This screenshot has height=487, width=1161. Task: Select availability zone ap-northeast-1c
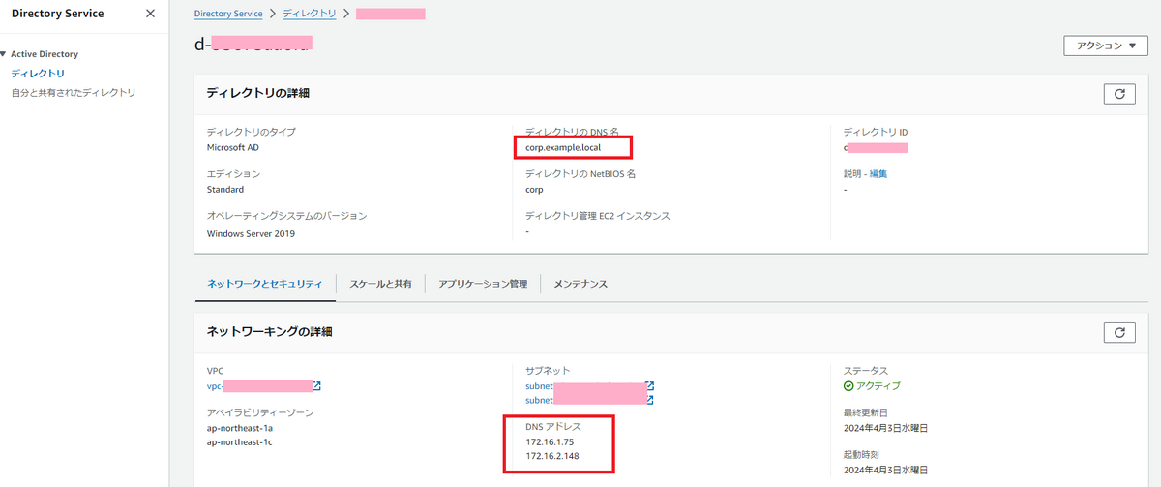(240, 441)
